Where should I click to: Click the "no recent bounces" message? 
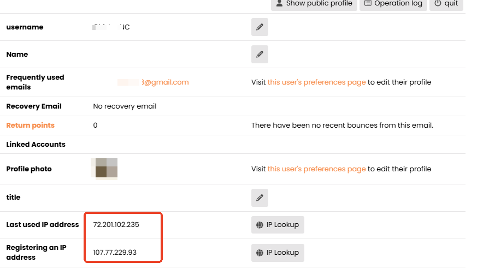(342, 125)
